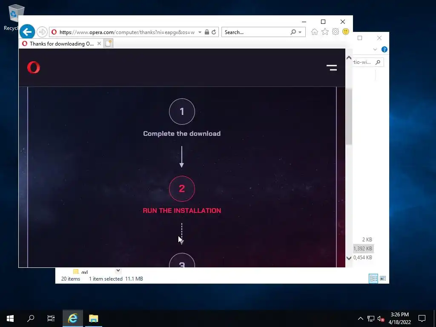Click the step 2 red circle
This screenshot has height=327, width=436.
coord(182,189)
